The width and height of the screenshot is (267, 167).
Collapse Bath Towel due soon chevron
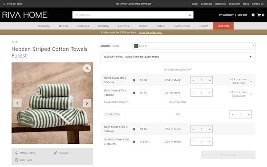pos(251,94)
